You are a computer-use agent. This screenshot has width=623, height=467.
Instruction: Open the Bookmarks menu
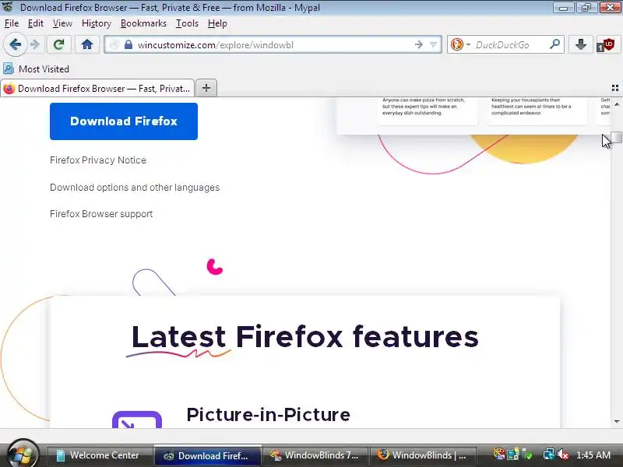tap(143, 23)
